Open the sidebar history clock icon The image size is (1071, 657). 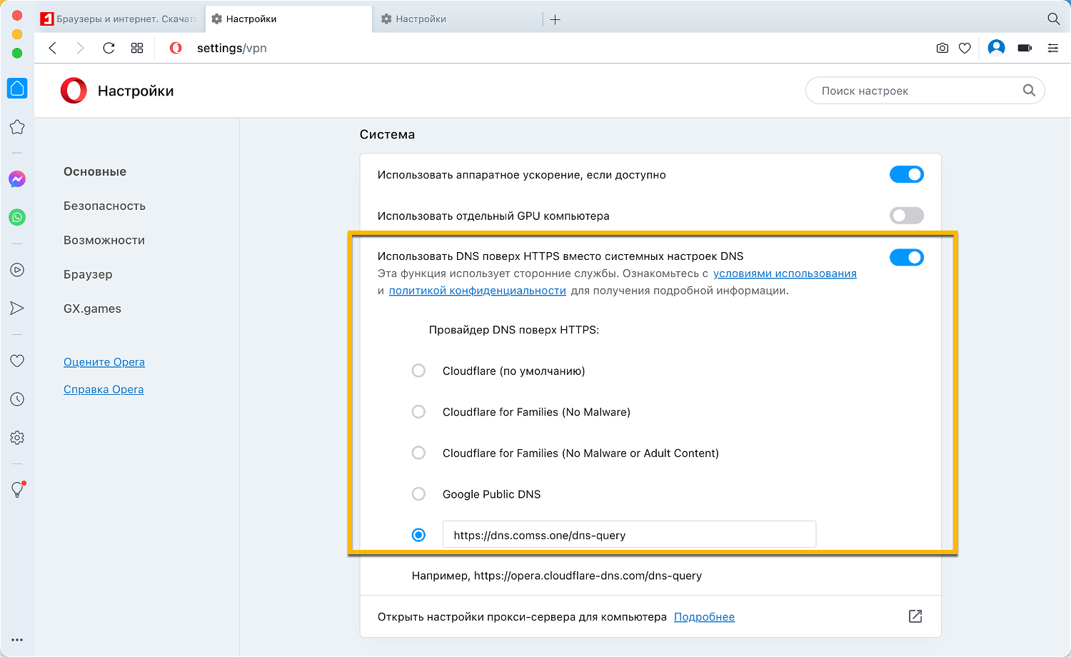tap(17, 399)
